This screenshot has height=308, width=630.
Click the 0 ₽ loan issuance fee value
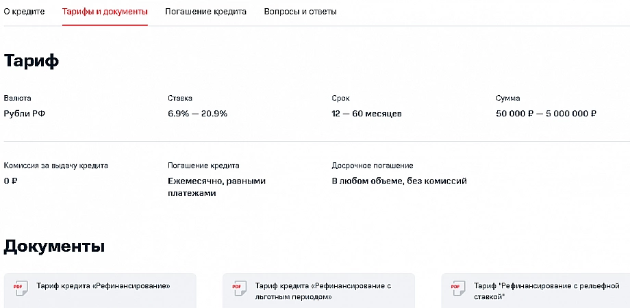[x=10, y=181]
